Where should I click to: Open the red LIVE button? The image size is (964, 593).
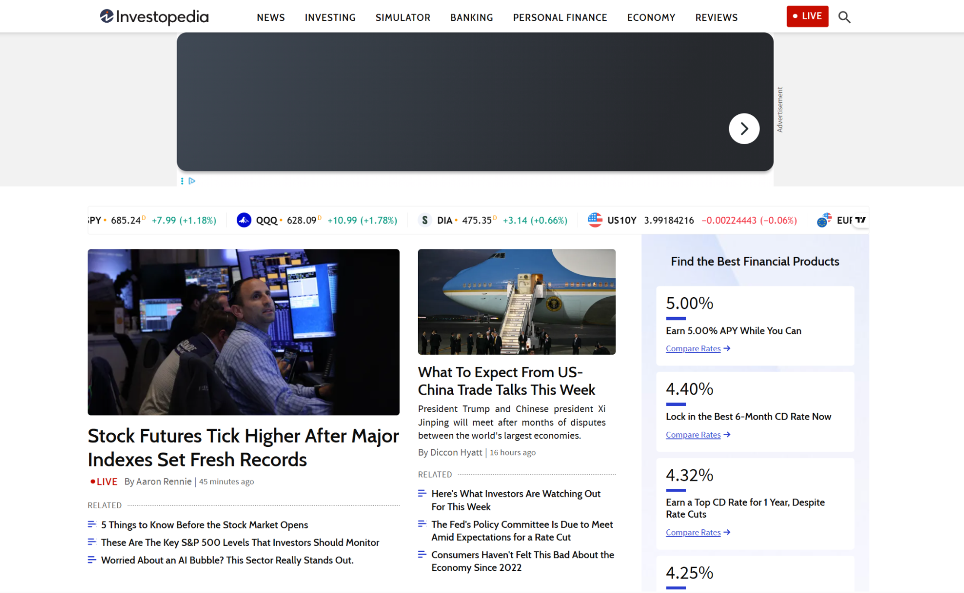click(807, 16)
